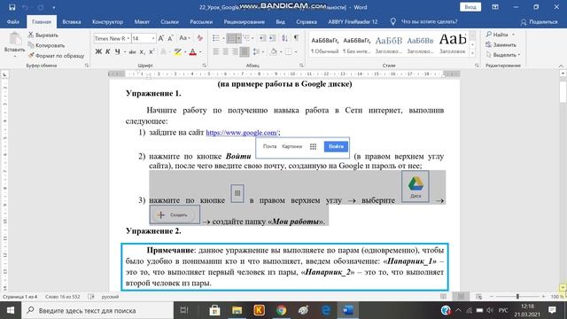Apply subscript x₂ formatting
This screenshot has width=567, height=319.
(x=142, y=52)
